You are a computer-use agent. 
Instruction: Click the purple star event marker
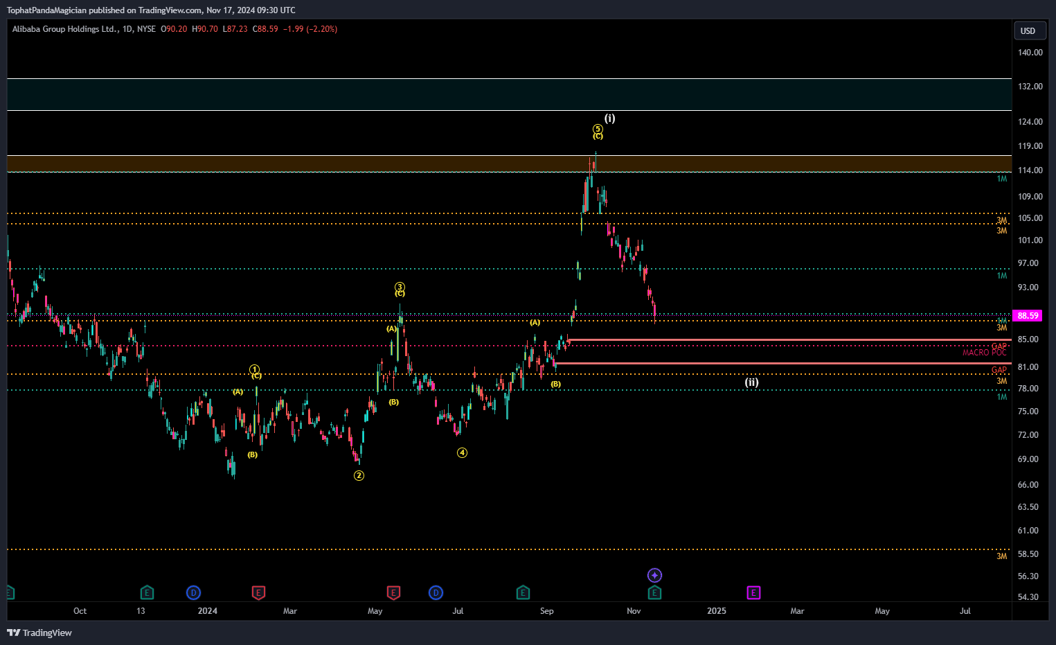[654, 575]
